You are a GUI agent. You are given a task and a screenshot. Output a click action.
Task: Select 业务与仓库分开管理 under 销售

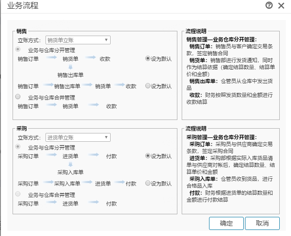(x=18, y=50)
